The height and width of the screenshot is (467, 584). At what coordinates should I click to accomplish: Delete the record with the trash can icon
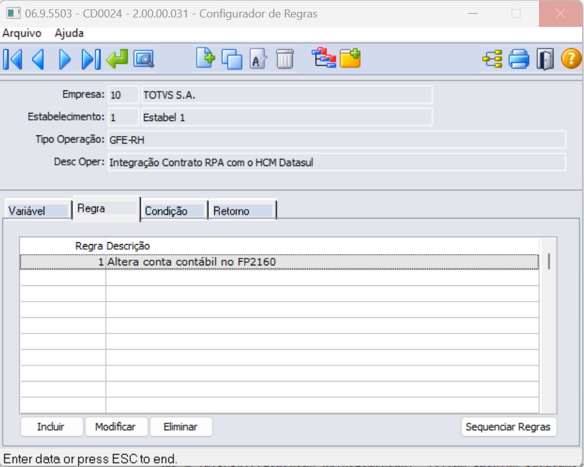click(285, 59)
